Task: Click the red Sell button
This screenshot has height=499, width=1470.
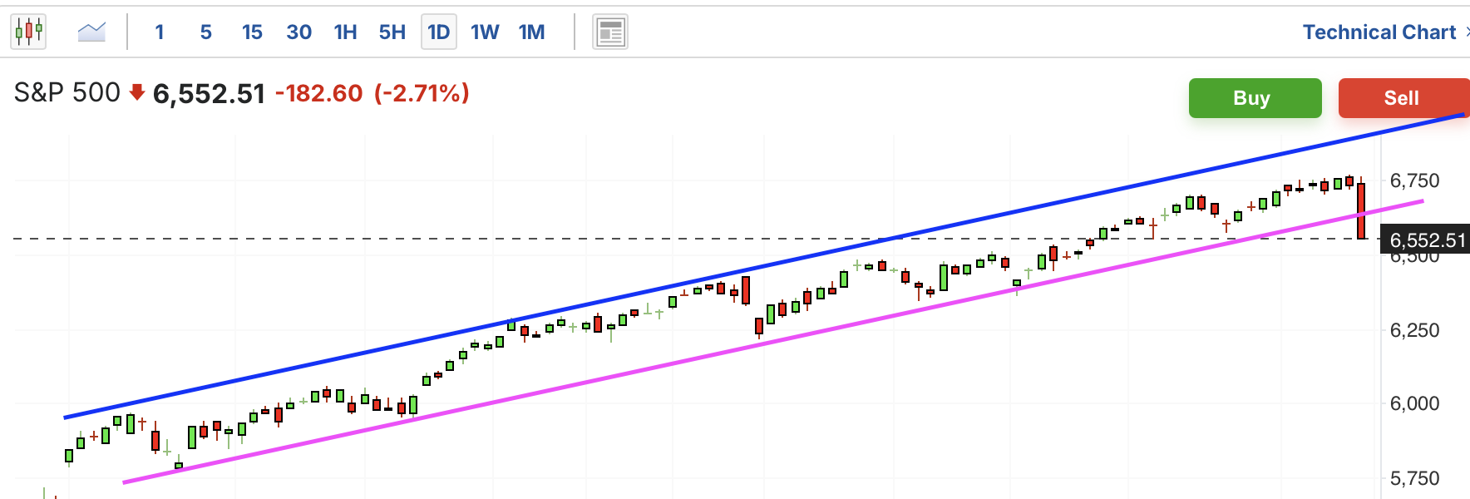Action: [1403, 98]
